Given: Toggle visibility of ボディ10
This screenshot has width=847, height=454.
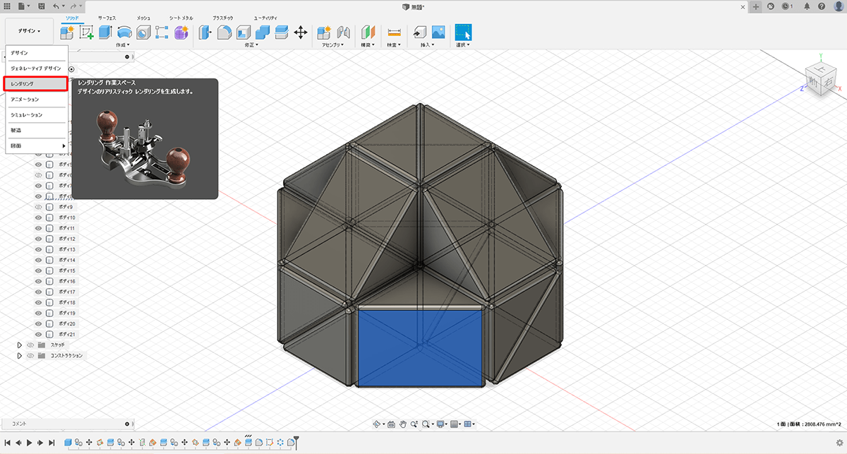Looking at the screenshot, I should tap(39, 218).
